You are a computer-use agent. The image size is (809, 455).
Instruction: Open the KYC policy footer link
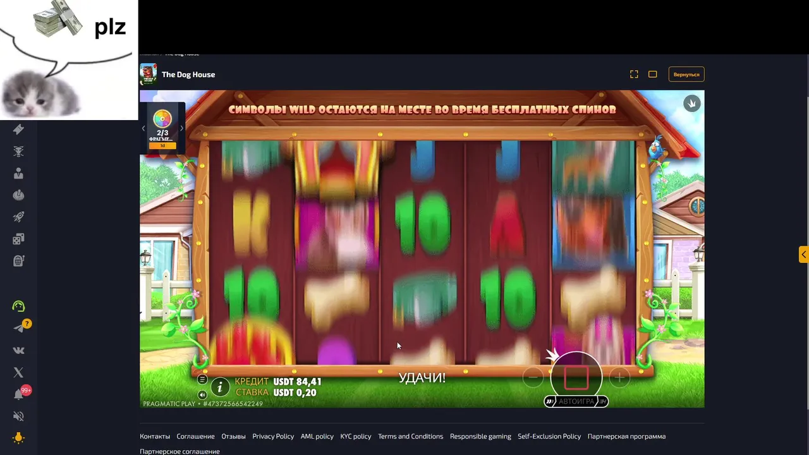click(356, 436)
